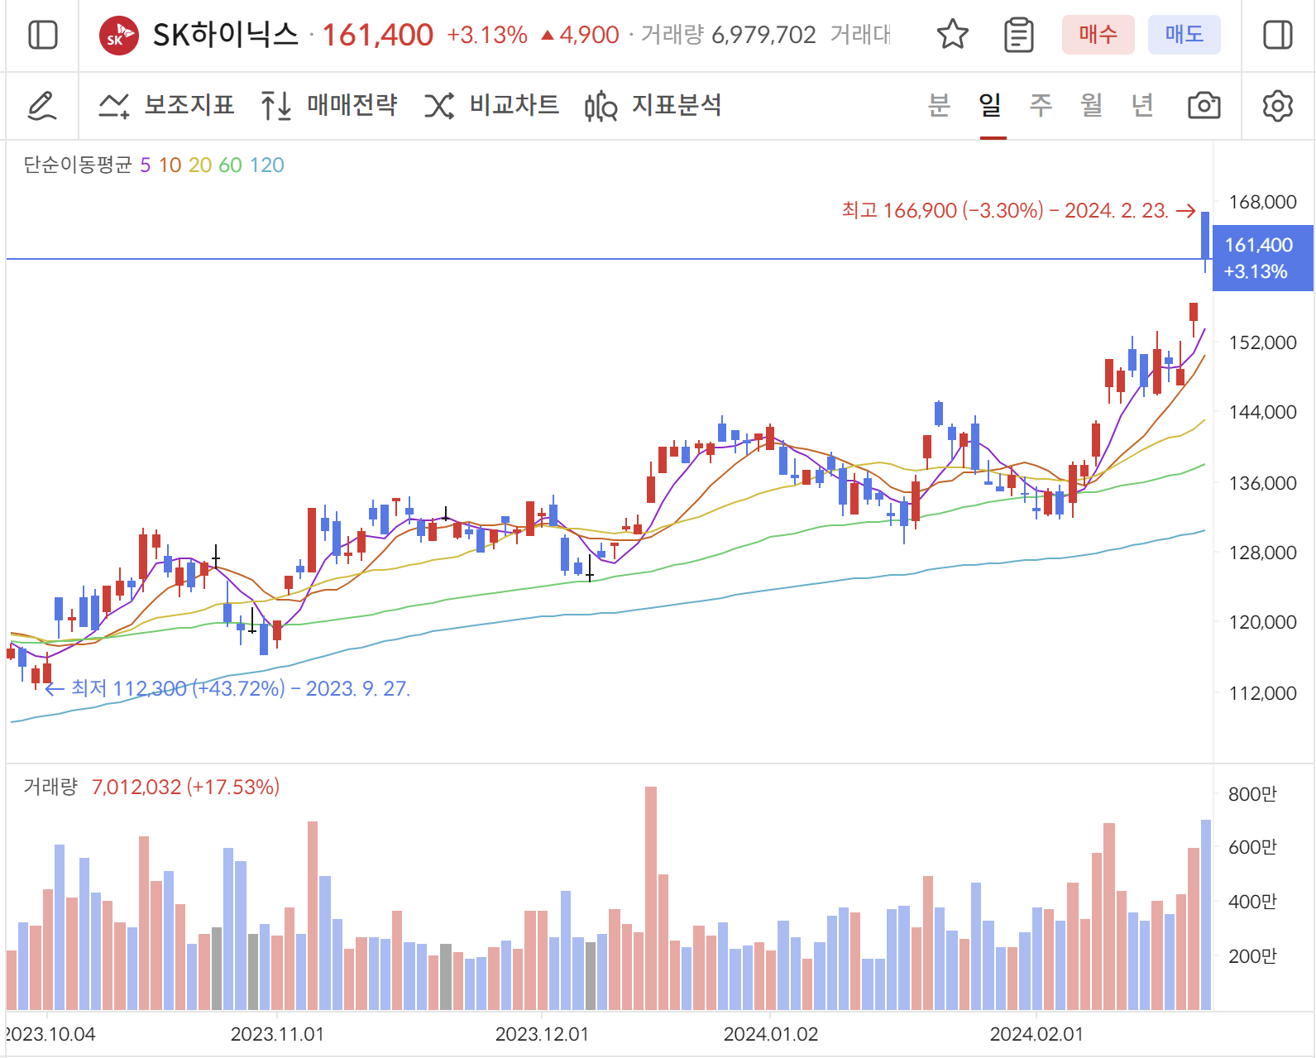Click the SK hynix logo icon
Image resolution: width=1316 pixels, height=1058 pixels.
pyautogui.click(x=119, y=36)
